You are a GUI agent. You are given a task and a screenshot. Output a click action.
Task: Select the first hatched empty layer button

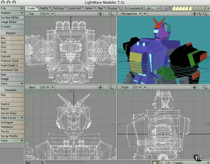click(x=194, y=8)
